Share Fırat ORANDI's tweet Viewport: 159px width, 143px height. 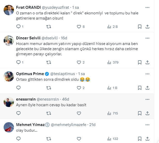(147, 26)
